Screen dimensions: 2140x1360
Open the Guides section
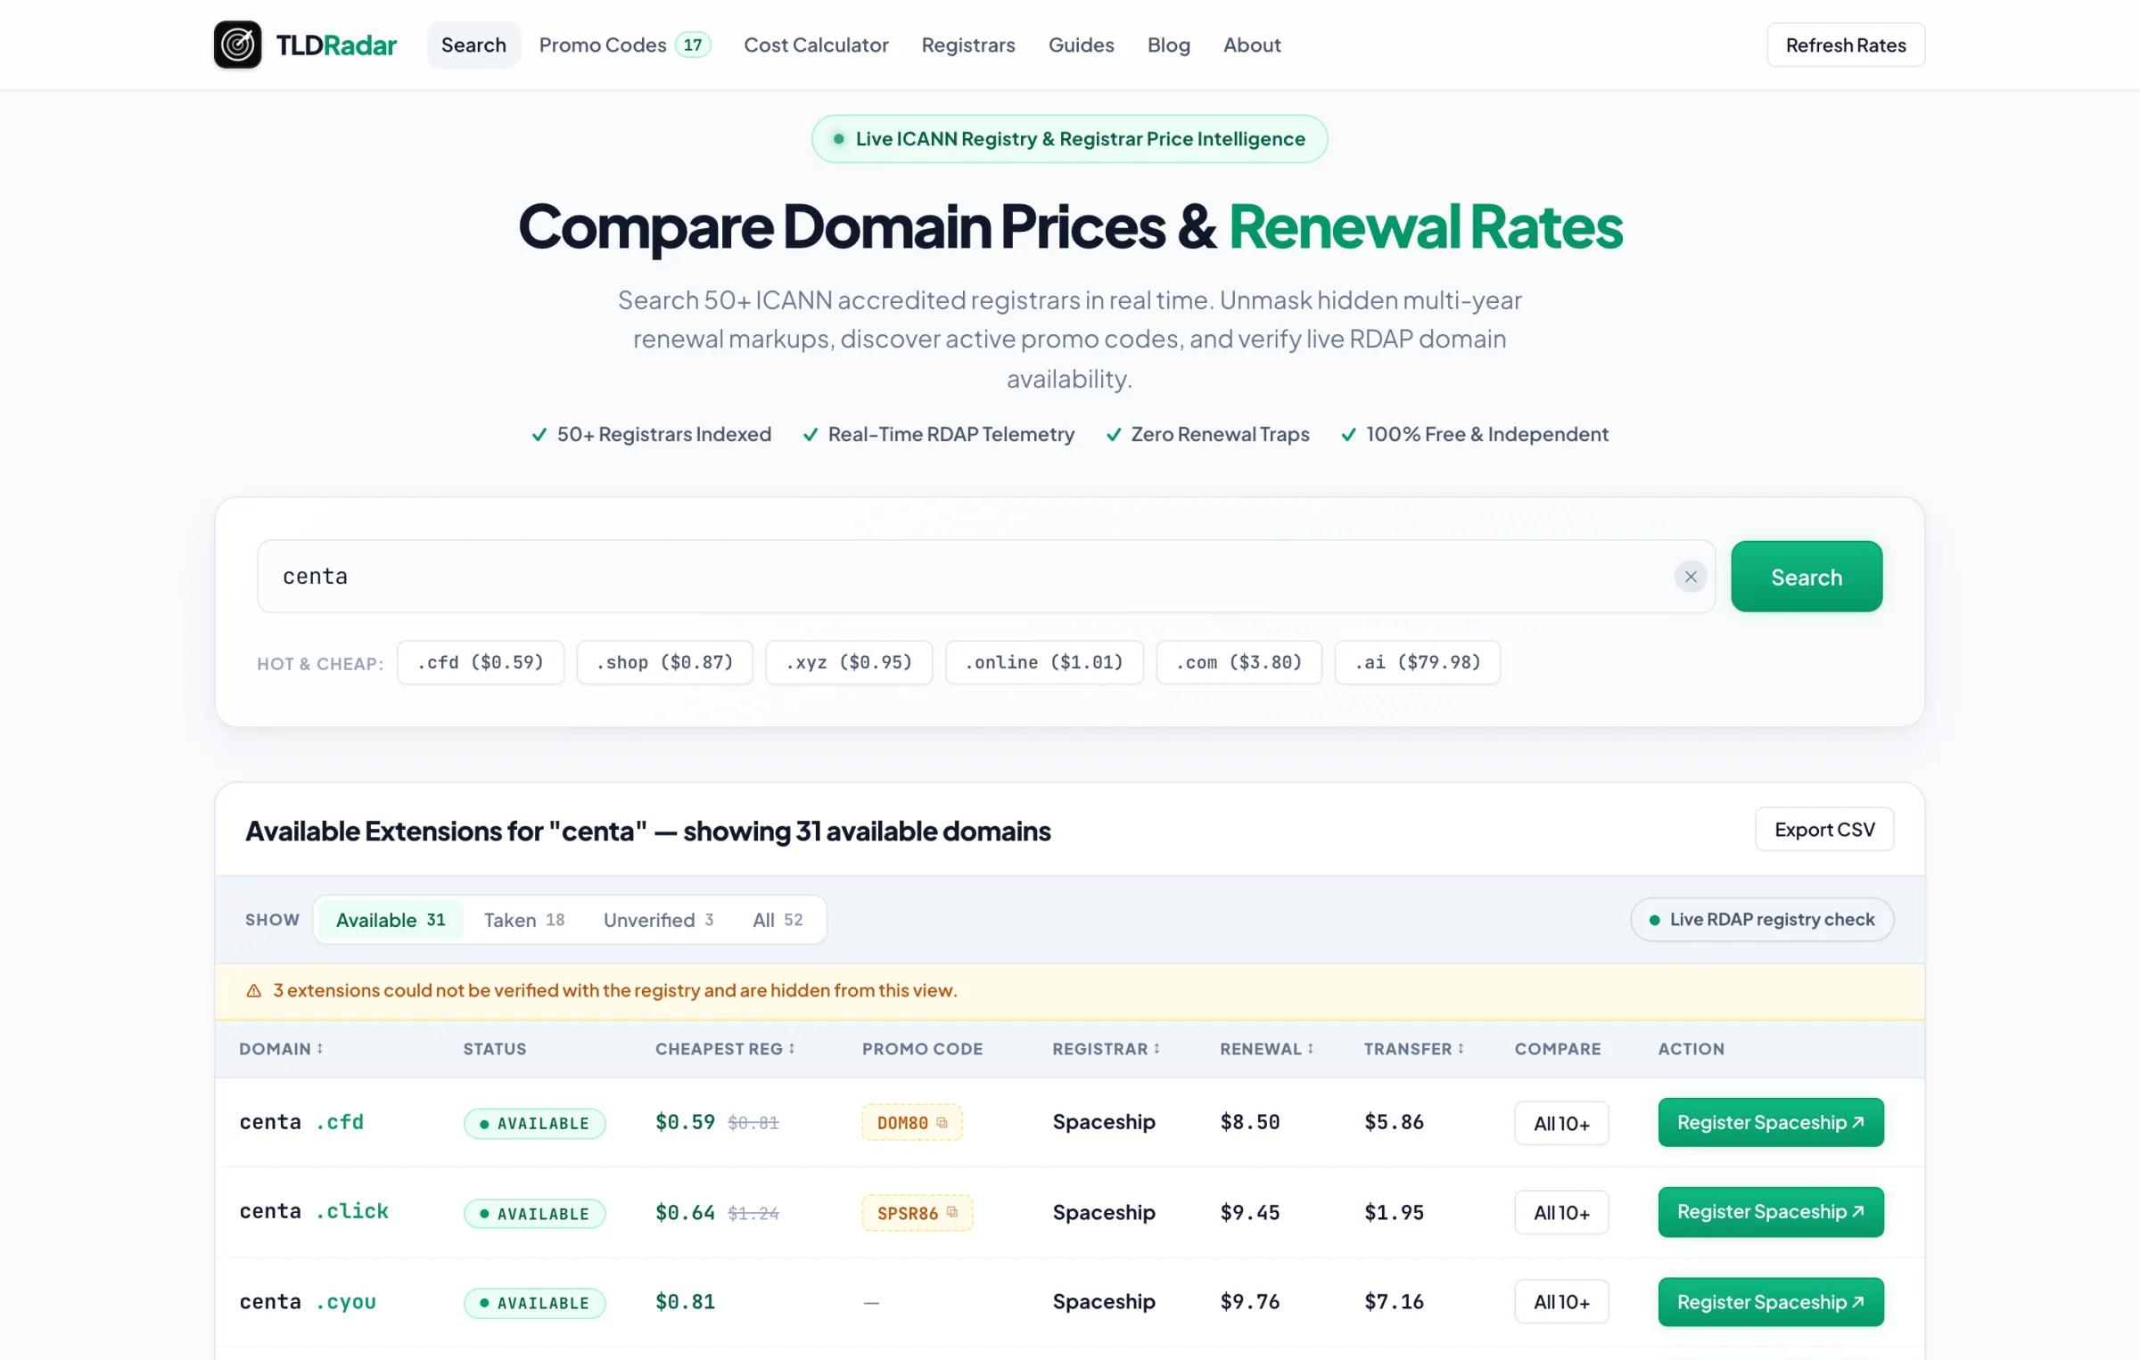pyautogui.click(x=1081, y=45)
